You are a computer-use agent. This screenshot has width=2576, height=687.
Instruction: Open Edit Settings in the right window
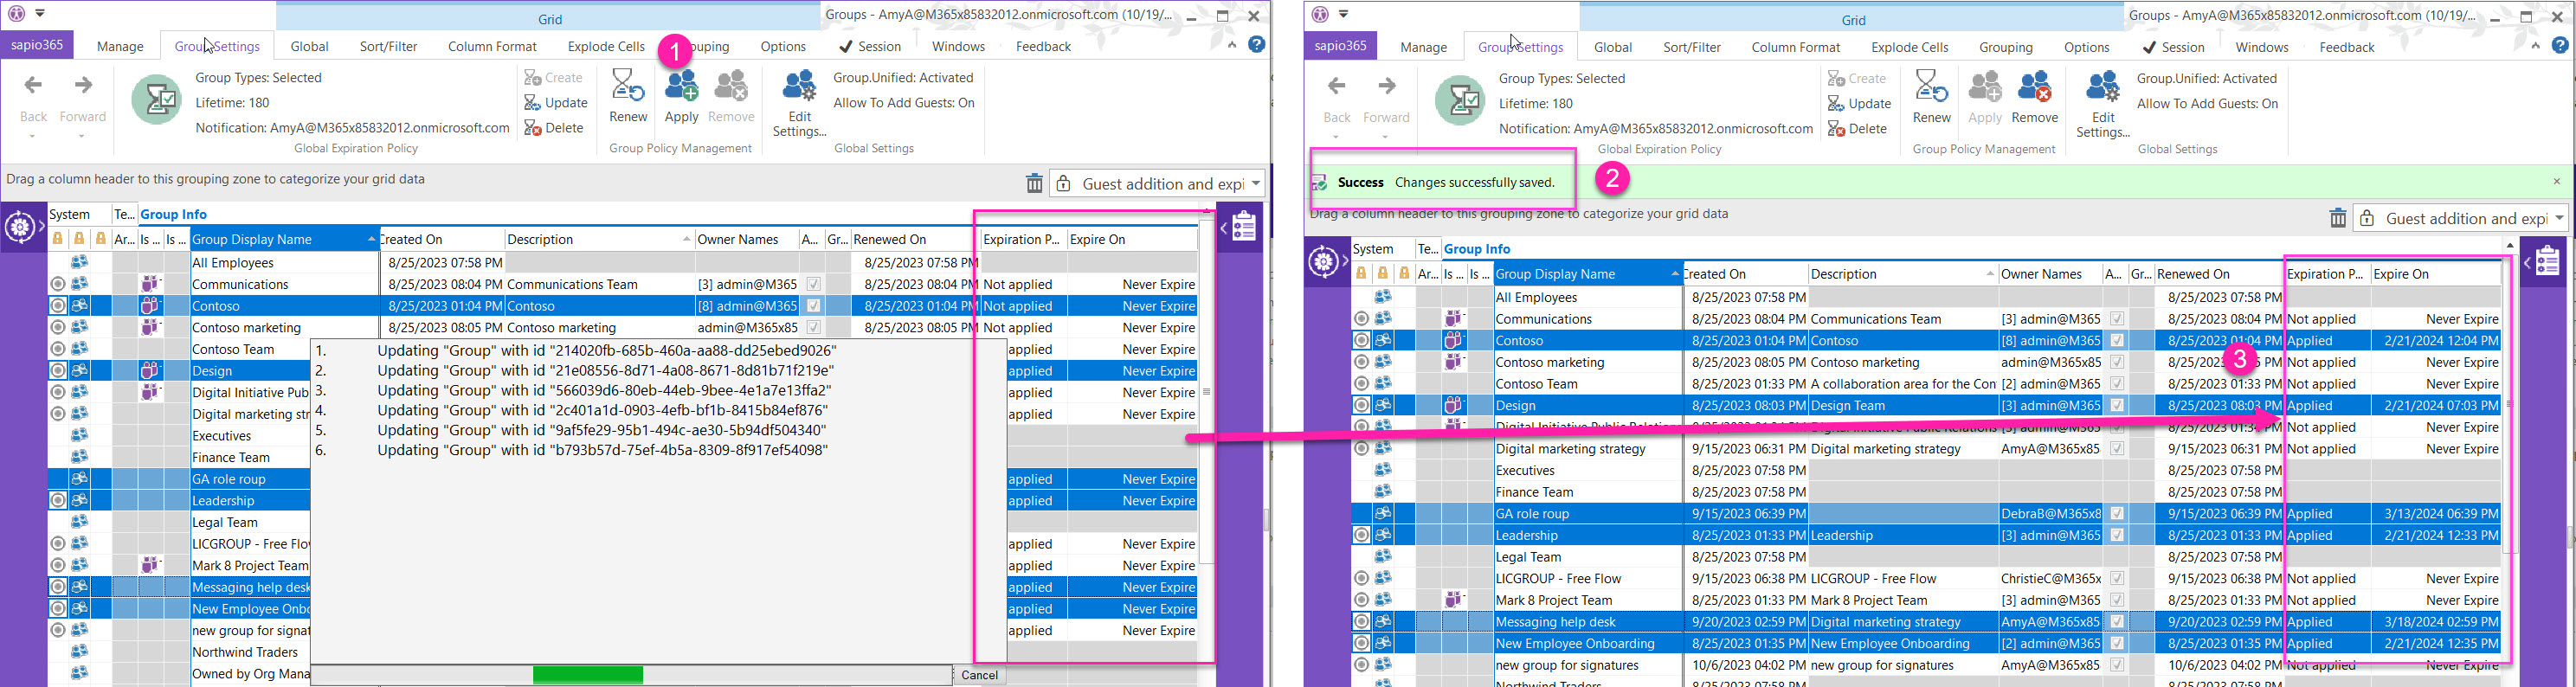click(2102, 104)
